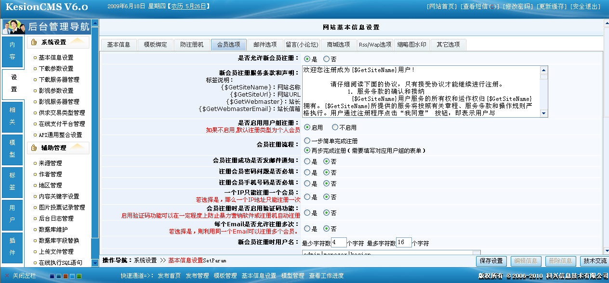The width and height of the screenshot is (609, 283).
Task: Click the 保存设置 button
Action: pos(490,261)
